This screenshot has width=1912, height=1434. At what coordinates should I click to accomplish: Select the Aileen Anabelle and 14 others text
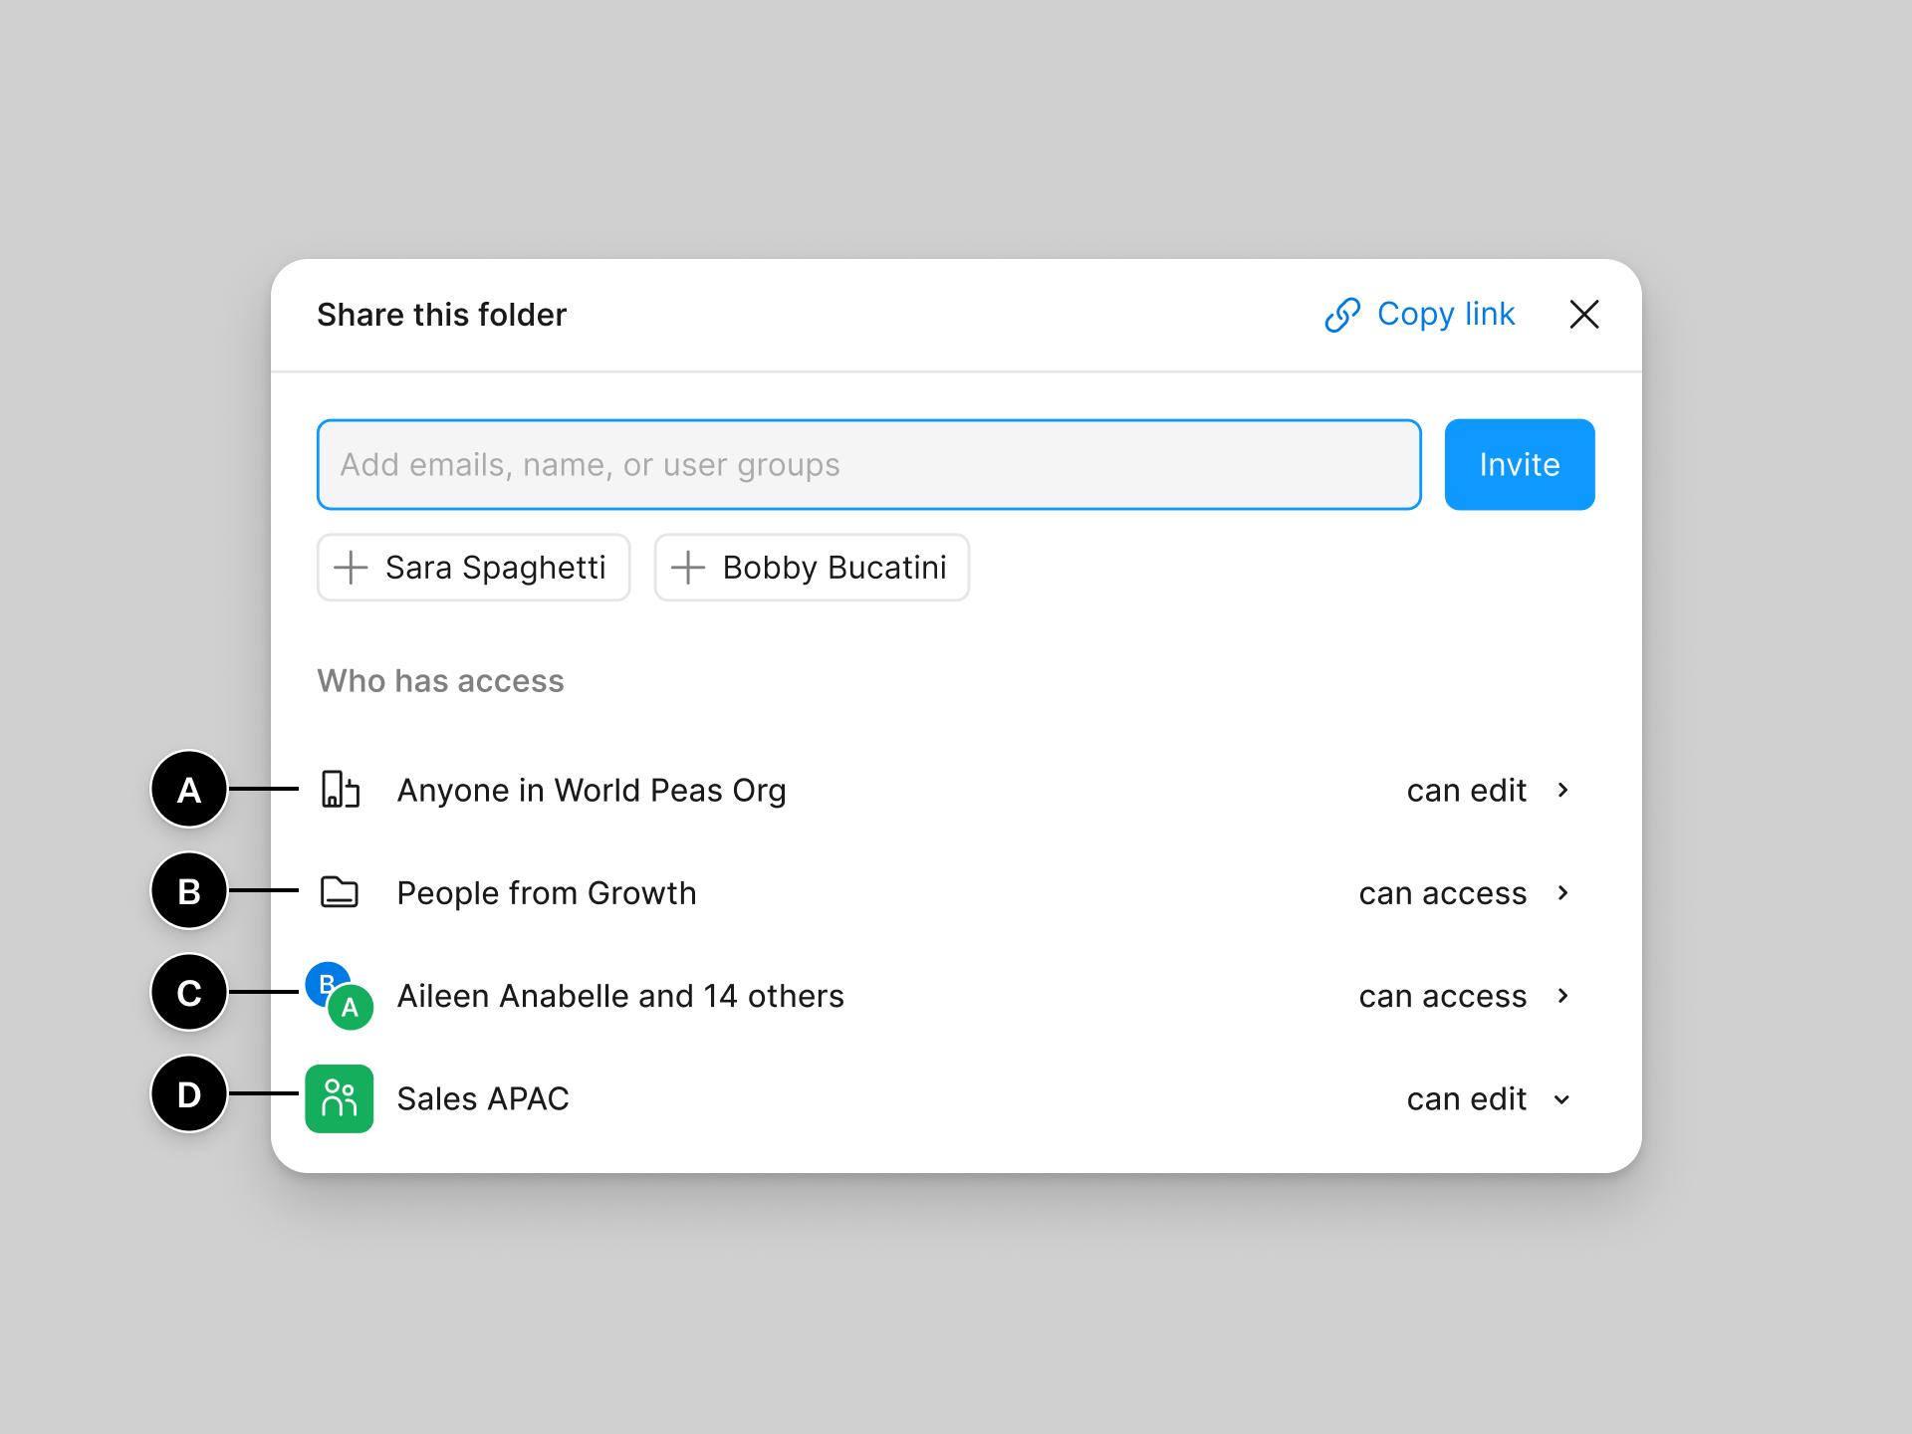(620, 996)
